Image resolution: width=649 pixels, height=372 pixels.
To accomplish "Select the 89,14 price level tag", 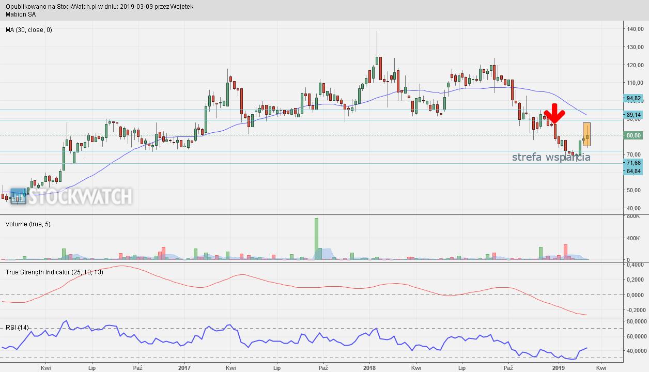I will pyautogui.click(x=633, y=115).
